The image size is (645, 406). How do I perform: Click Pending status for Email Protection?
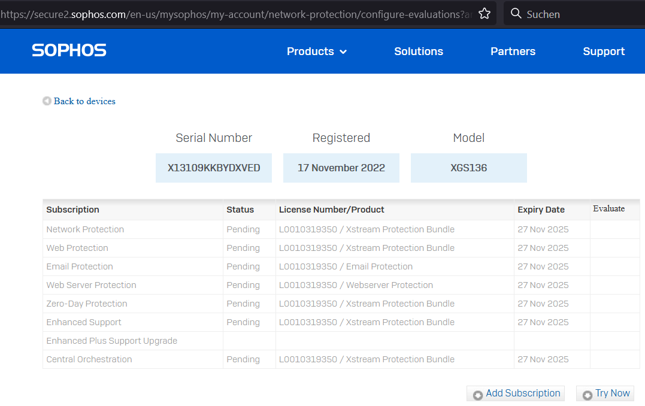[243, 266]
